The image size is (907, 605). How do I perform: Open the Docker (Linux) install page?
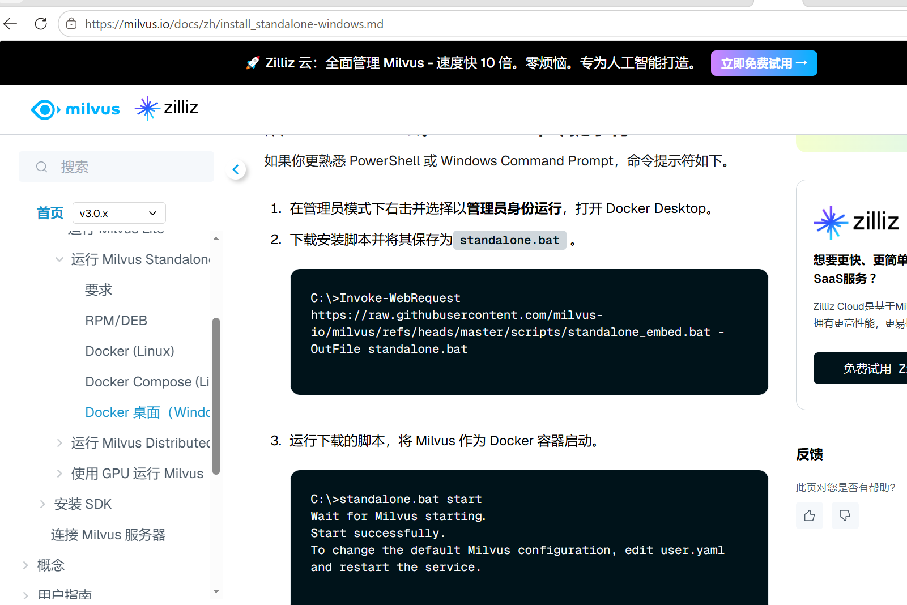click(x=130, y=351)
